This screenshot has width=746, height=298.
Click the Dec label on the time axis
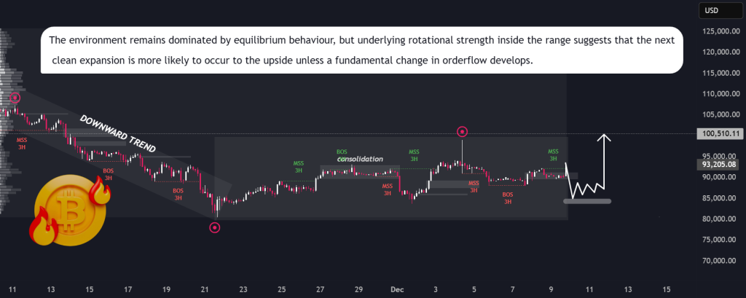click(x=398, y=289)
